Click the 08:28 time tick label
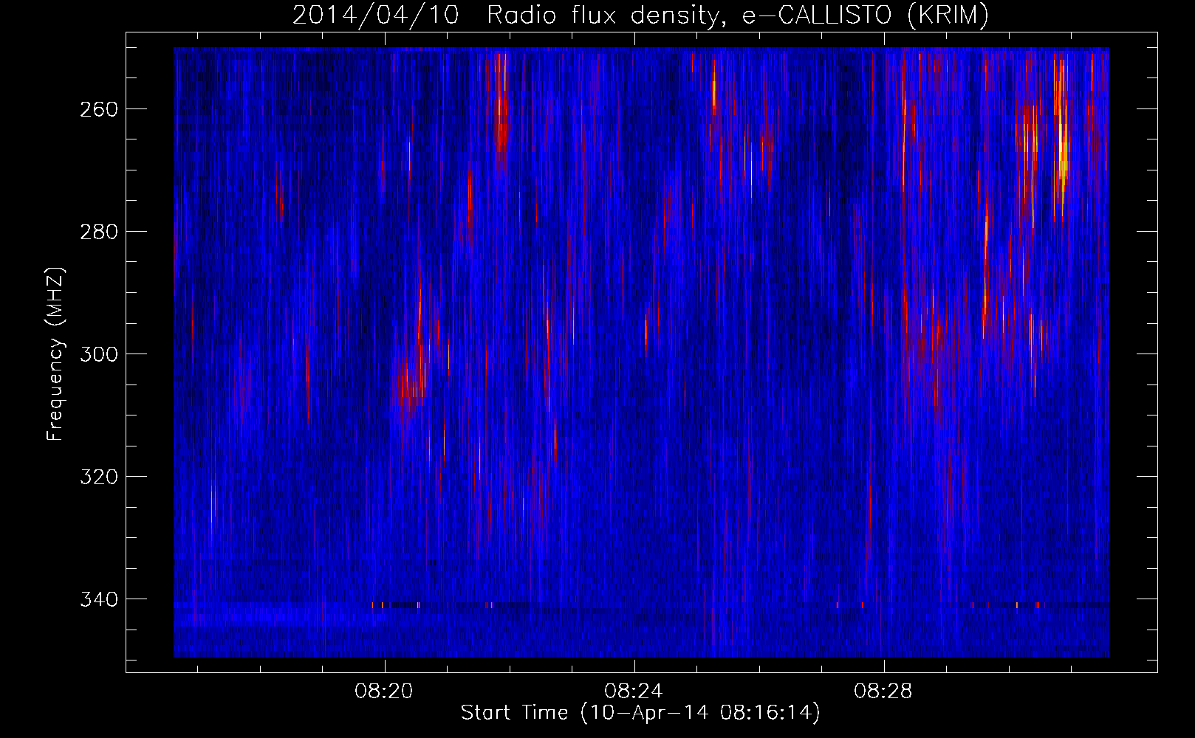This screenshot has width=1195, height=738. (883, 692)
